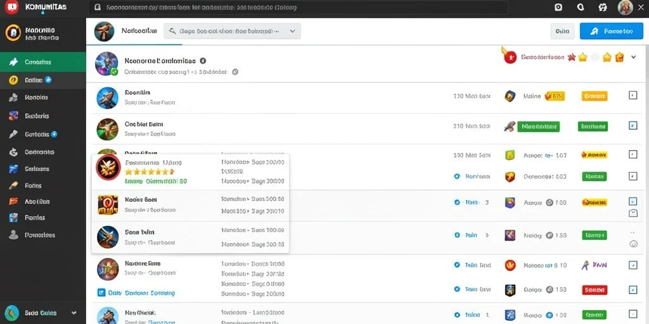Click the yellow button on the first row

click(x=594, y=96)
